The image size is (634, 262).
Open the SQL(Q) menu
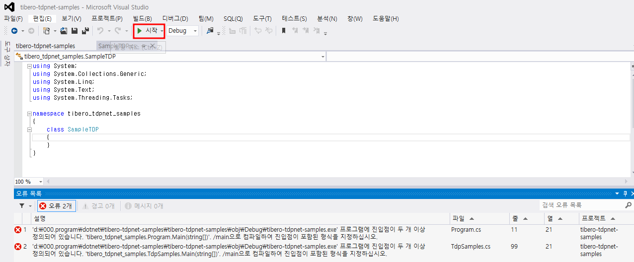click(x=233, y=19)
